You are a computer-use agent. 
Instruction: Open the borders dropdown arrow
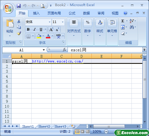click(x=33, y=36)
